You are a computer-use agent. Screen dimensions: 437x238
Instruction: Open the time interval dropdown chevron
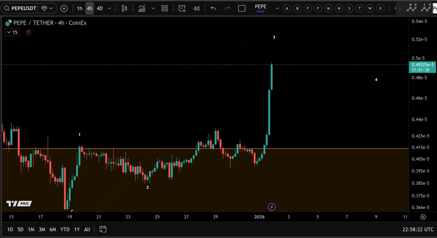tap(109, 8)
